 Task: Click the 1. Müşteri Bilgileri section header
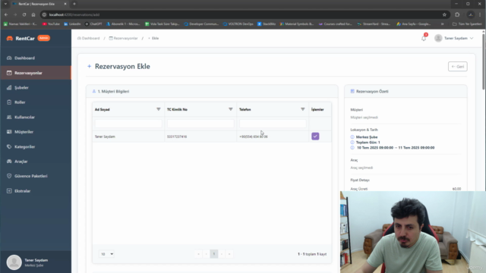click(x=212, y=91)
